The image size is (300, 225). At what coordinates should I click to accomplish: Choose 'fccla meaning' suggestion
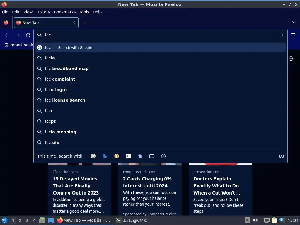coord(160,132)
